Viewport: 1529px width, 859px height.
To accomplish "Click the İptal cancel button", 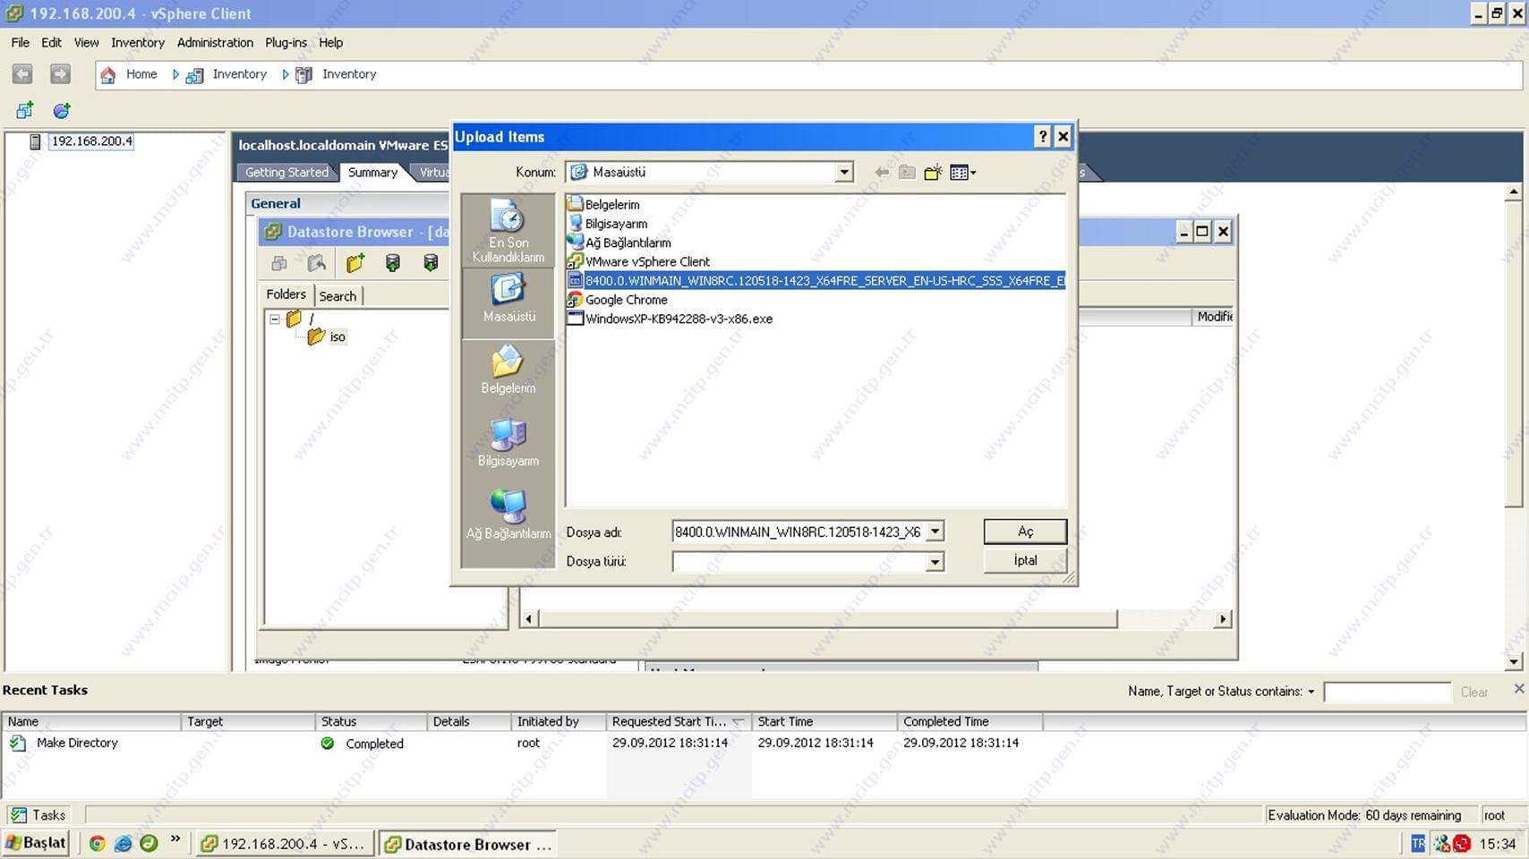I will point(1025,560).
